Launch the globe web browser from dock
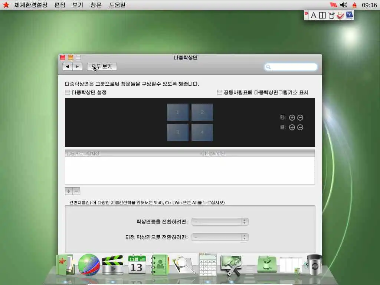Screen dimensions: 380x285 click(x=89, y=265)
